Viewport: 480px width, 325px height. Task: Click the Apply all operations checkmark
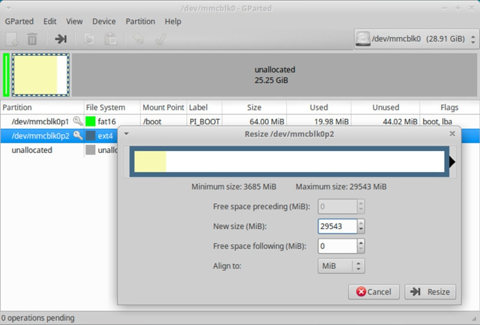[x=161, y=39]
